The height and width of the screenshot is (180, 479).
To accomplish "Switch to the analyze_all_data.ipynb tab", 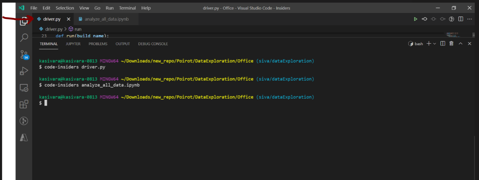I will tap(106, 19).
